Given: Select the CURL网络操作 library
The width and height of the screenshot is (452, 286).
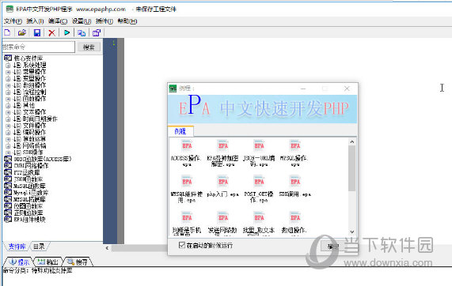Looking at the screenshot, I should tap(27, 166).
